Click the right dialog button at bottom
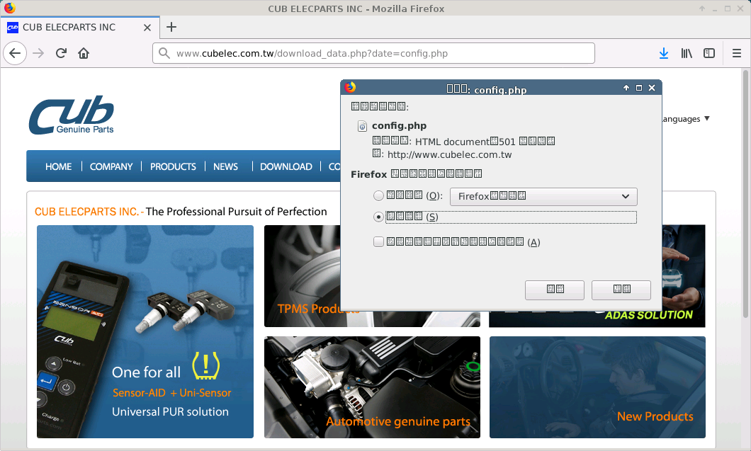 (x=621, y=290)
